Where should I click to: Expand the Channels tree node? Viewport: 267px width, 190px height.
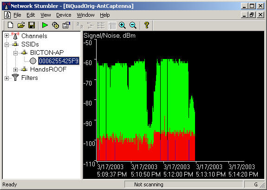coord(7,36)
